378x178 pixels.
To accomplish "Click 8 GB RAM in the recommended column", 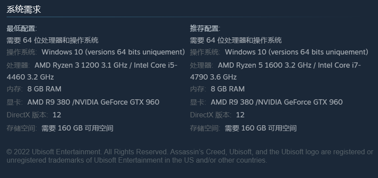I will coord(228,89).
